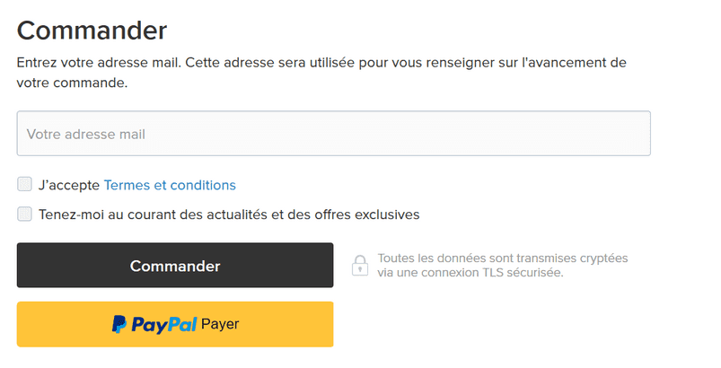Click the PayPal wordmark text
This screenshot has height=368, width=721.
[163, 324]
